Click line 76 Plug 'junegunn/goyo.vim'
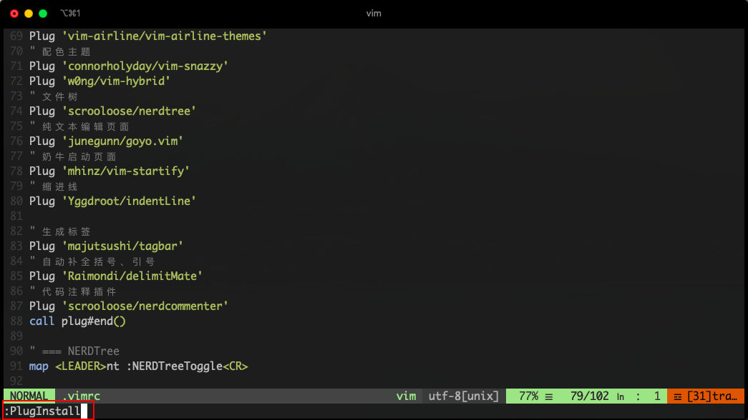The image size is (748, 420). click(x=106, y=141)
